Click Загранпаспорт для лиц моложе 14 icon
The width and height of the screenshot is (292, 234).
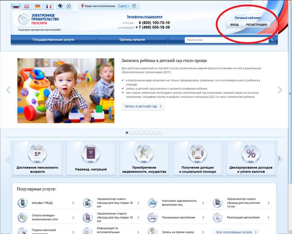click(218, 203)
